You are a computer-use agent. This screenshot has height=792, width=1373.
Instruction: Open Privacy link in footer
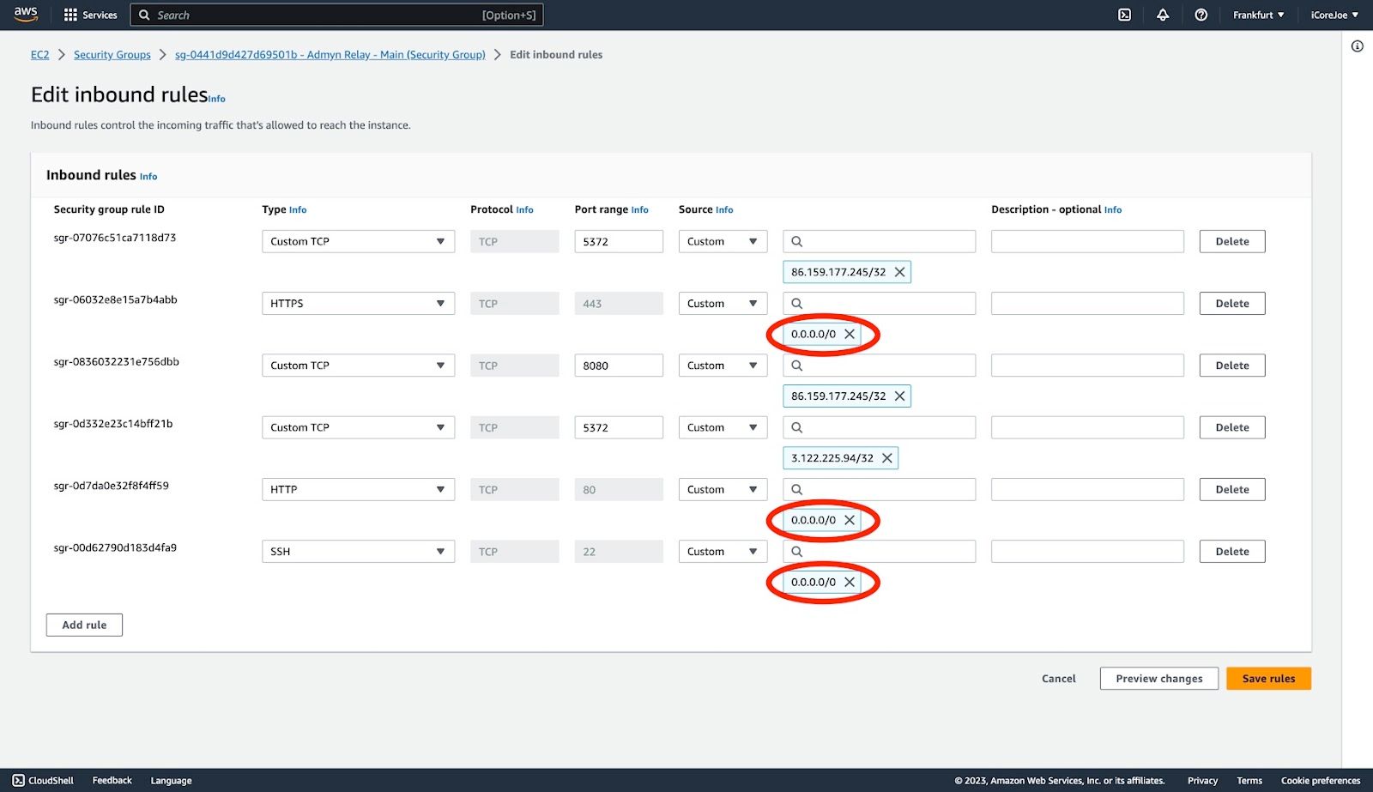click(x=1202, y=780)
